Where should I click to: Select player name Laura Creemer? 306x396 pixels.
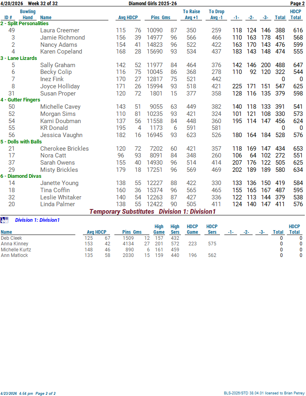coord(60,30)
